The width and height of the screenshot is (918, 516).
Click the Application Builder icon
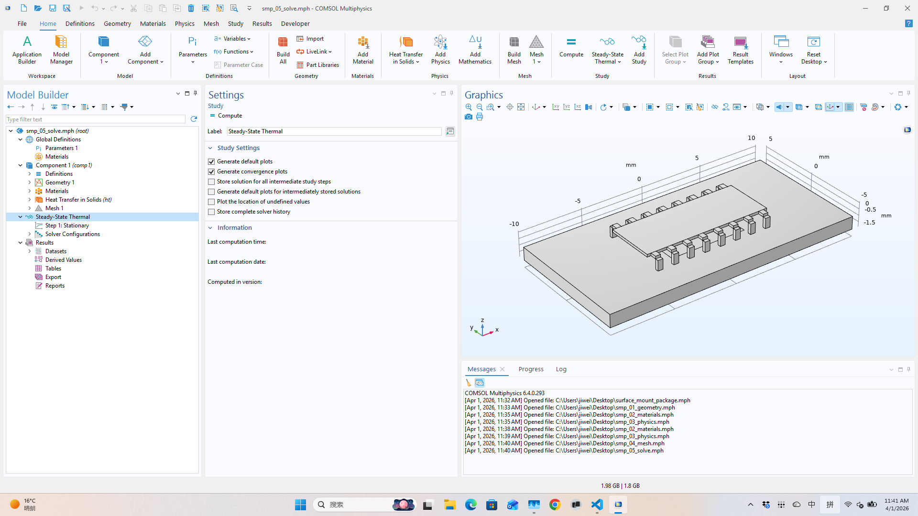coord(27,49)
